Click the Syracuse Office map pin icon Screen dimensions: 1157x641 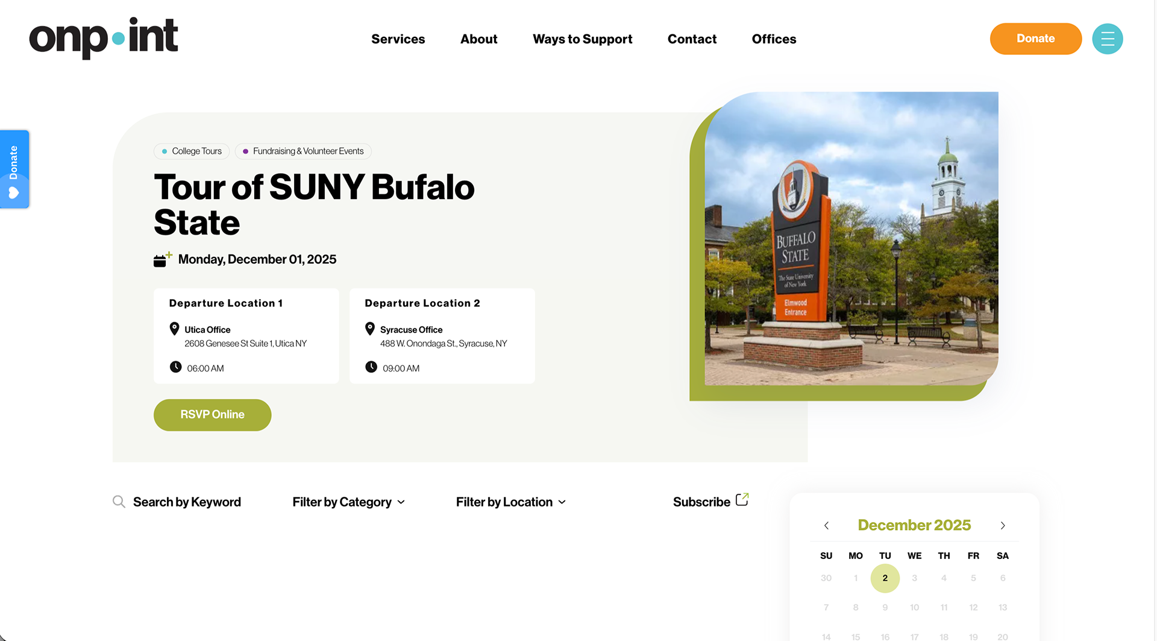[x=370, y=329]
